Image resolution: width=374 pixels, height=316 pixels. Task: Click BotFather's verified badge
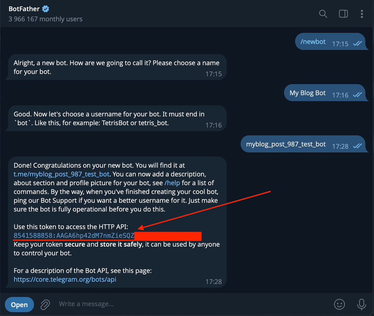point(46,8)
